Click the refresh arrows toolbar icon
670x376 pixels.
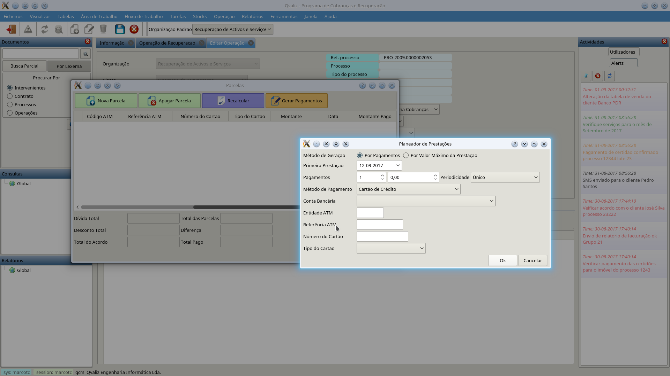coord(44,29)
